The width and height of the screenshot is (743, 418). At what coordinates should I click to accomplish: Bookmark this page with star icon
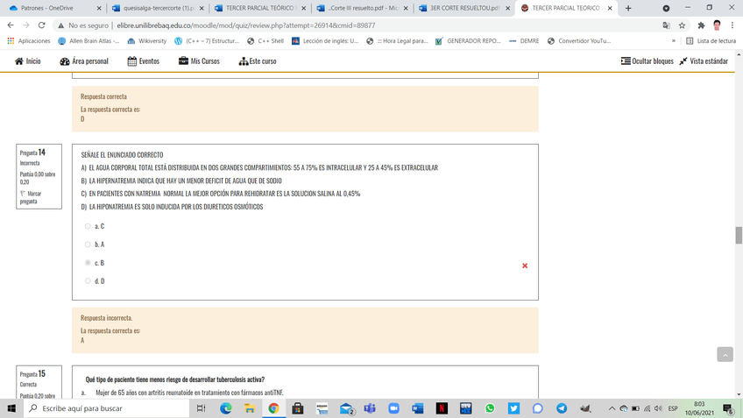pyautogui.click(x=682, y=25)
